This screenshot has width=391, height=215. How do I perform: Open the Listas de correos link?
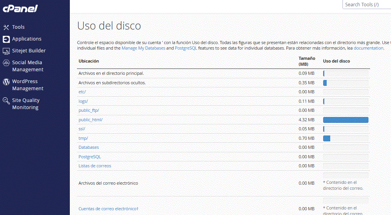[x=95, y=166]
